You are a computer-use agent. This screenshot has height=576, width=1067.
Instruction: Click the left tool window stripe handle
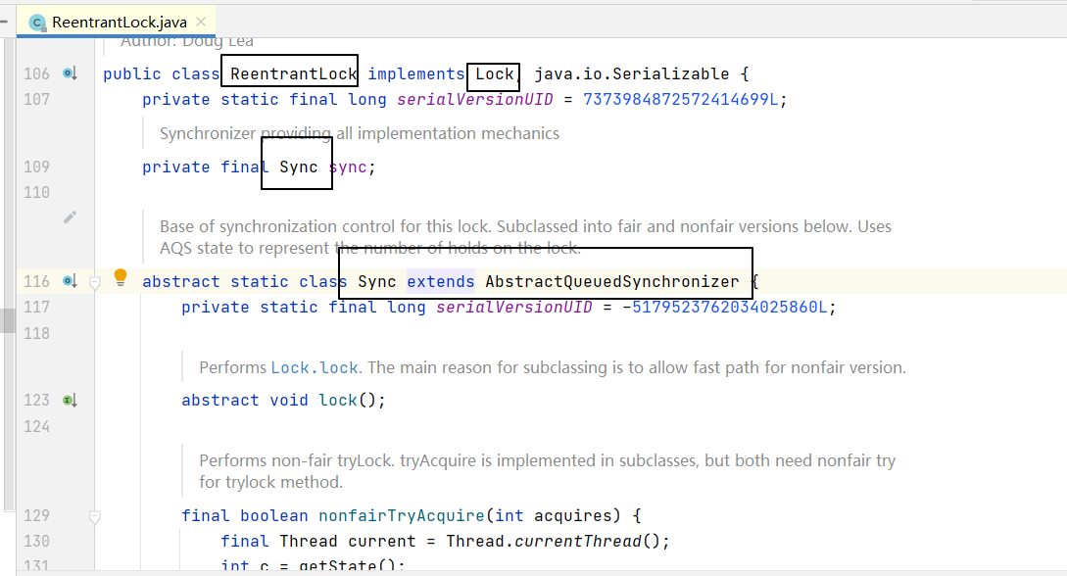coord(8,320)
